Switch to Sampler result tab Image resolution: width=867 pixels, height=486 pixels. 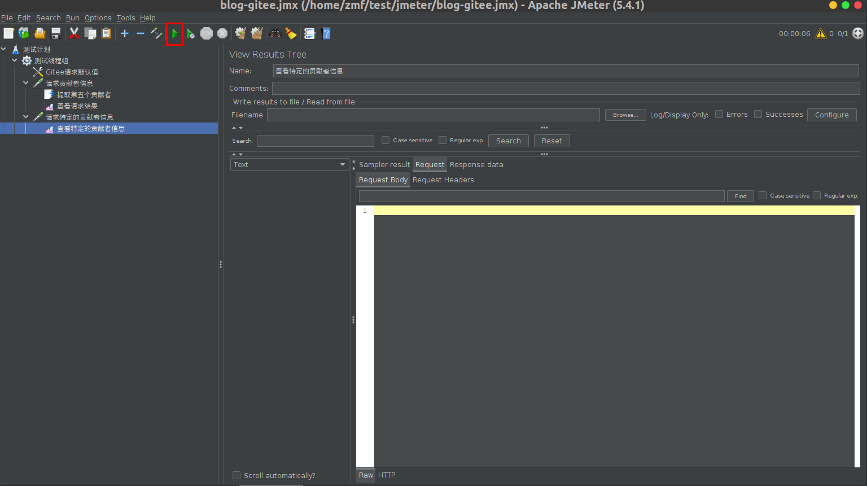coord(384,164)
